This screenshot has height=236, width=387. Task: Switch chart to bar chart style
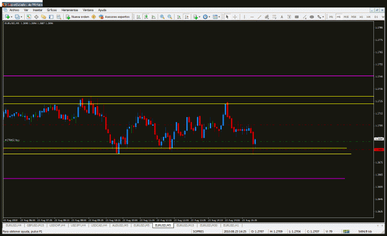(x=139, y=17)
